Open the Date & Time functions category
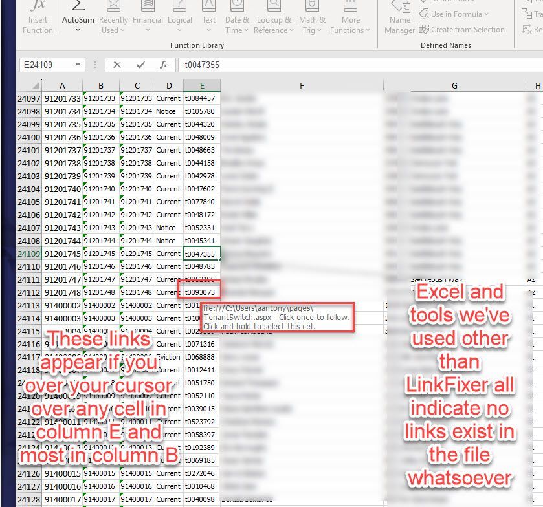Image resolution: width=543 pixels, height=507 pixels. tap(237, 16)
